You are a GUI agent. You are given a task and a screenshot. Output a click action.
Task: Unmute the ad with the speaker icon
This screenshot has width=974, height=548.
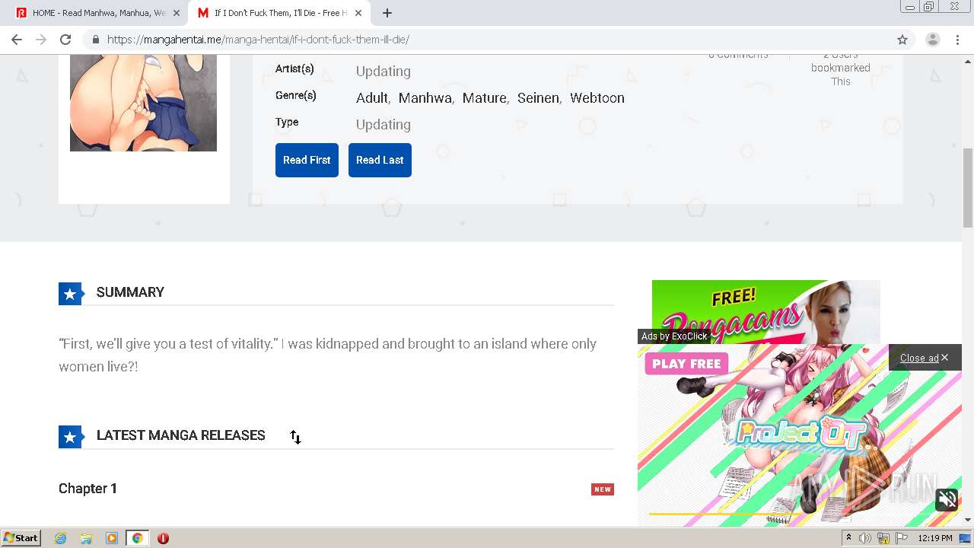947,499
